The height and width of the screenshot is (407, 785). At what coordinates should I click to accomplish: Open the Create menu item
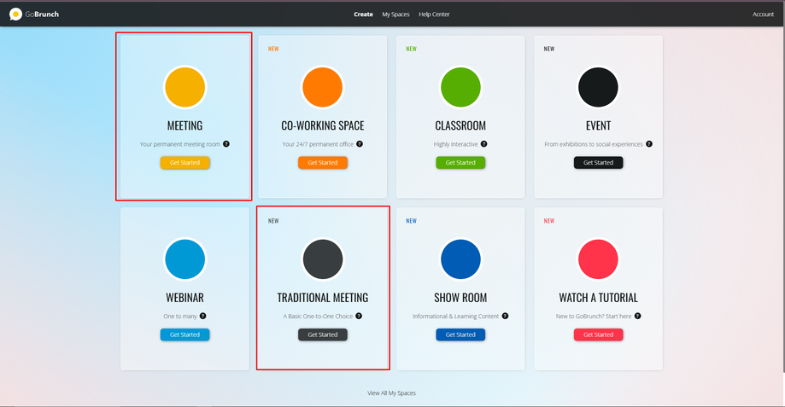coord(364,15)
